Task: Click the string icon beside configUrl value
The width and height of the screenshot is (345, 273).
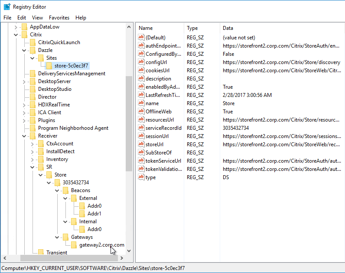Action: click(141, 62)
